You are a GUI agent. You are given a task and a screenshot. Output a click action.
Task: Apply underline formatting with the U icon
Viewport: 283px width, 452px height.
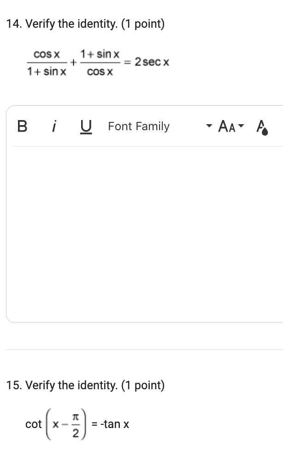click(86, 127)
